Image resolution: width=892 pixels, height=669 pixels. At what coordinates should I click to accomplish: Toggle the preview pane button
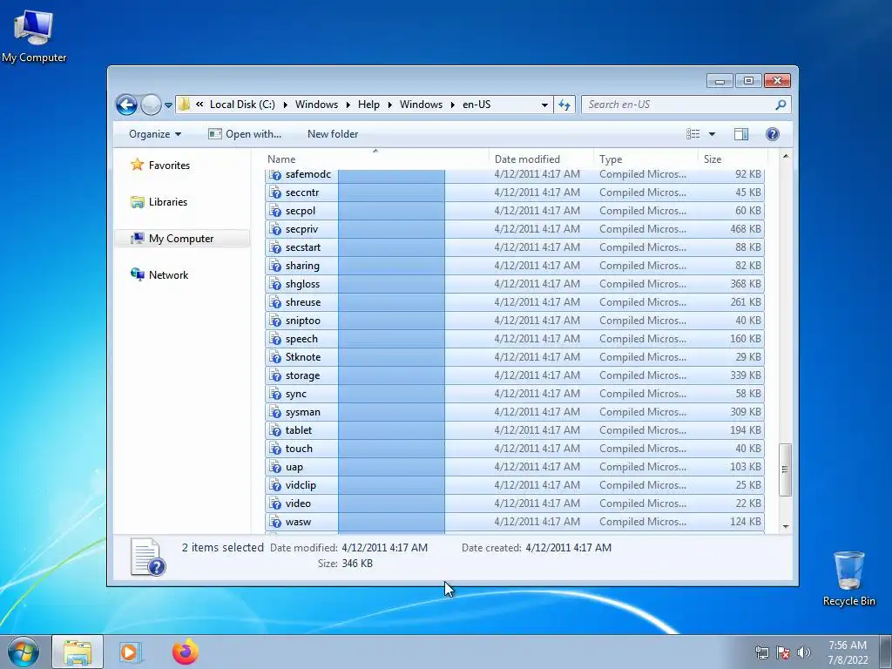click(740, 134)
